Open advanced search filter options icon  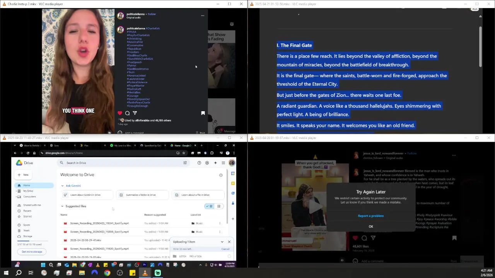tap(185, 163)
